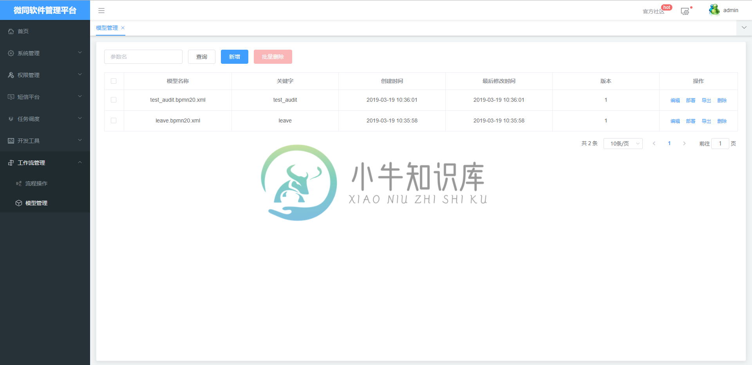The height and width of the screenshot is (365, 752).
Task: Open the 官方社区 link
Action: click(653, 11)
